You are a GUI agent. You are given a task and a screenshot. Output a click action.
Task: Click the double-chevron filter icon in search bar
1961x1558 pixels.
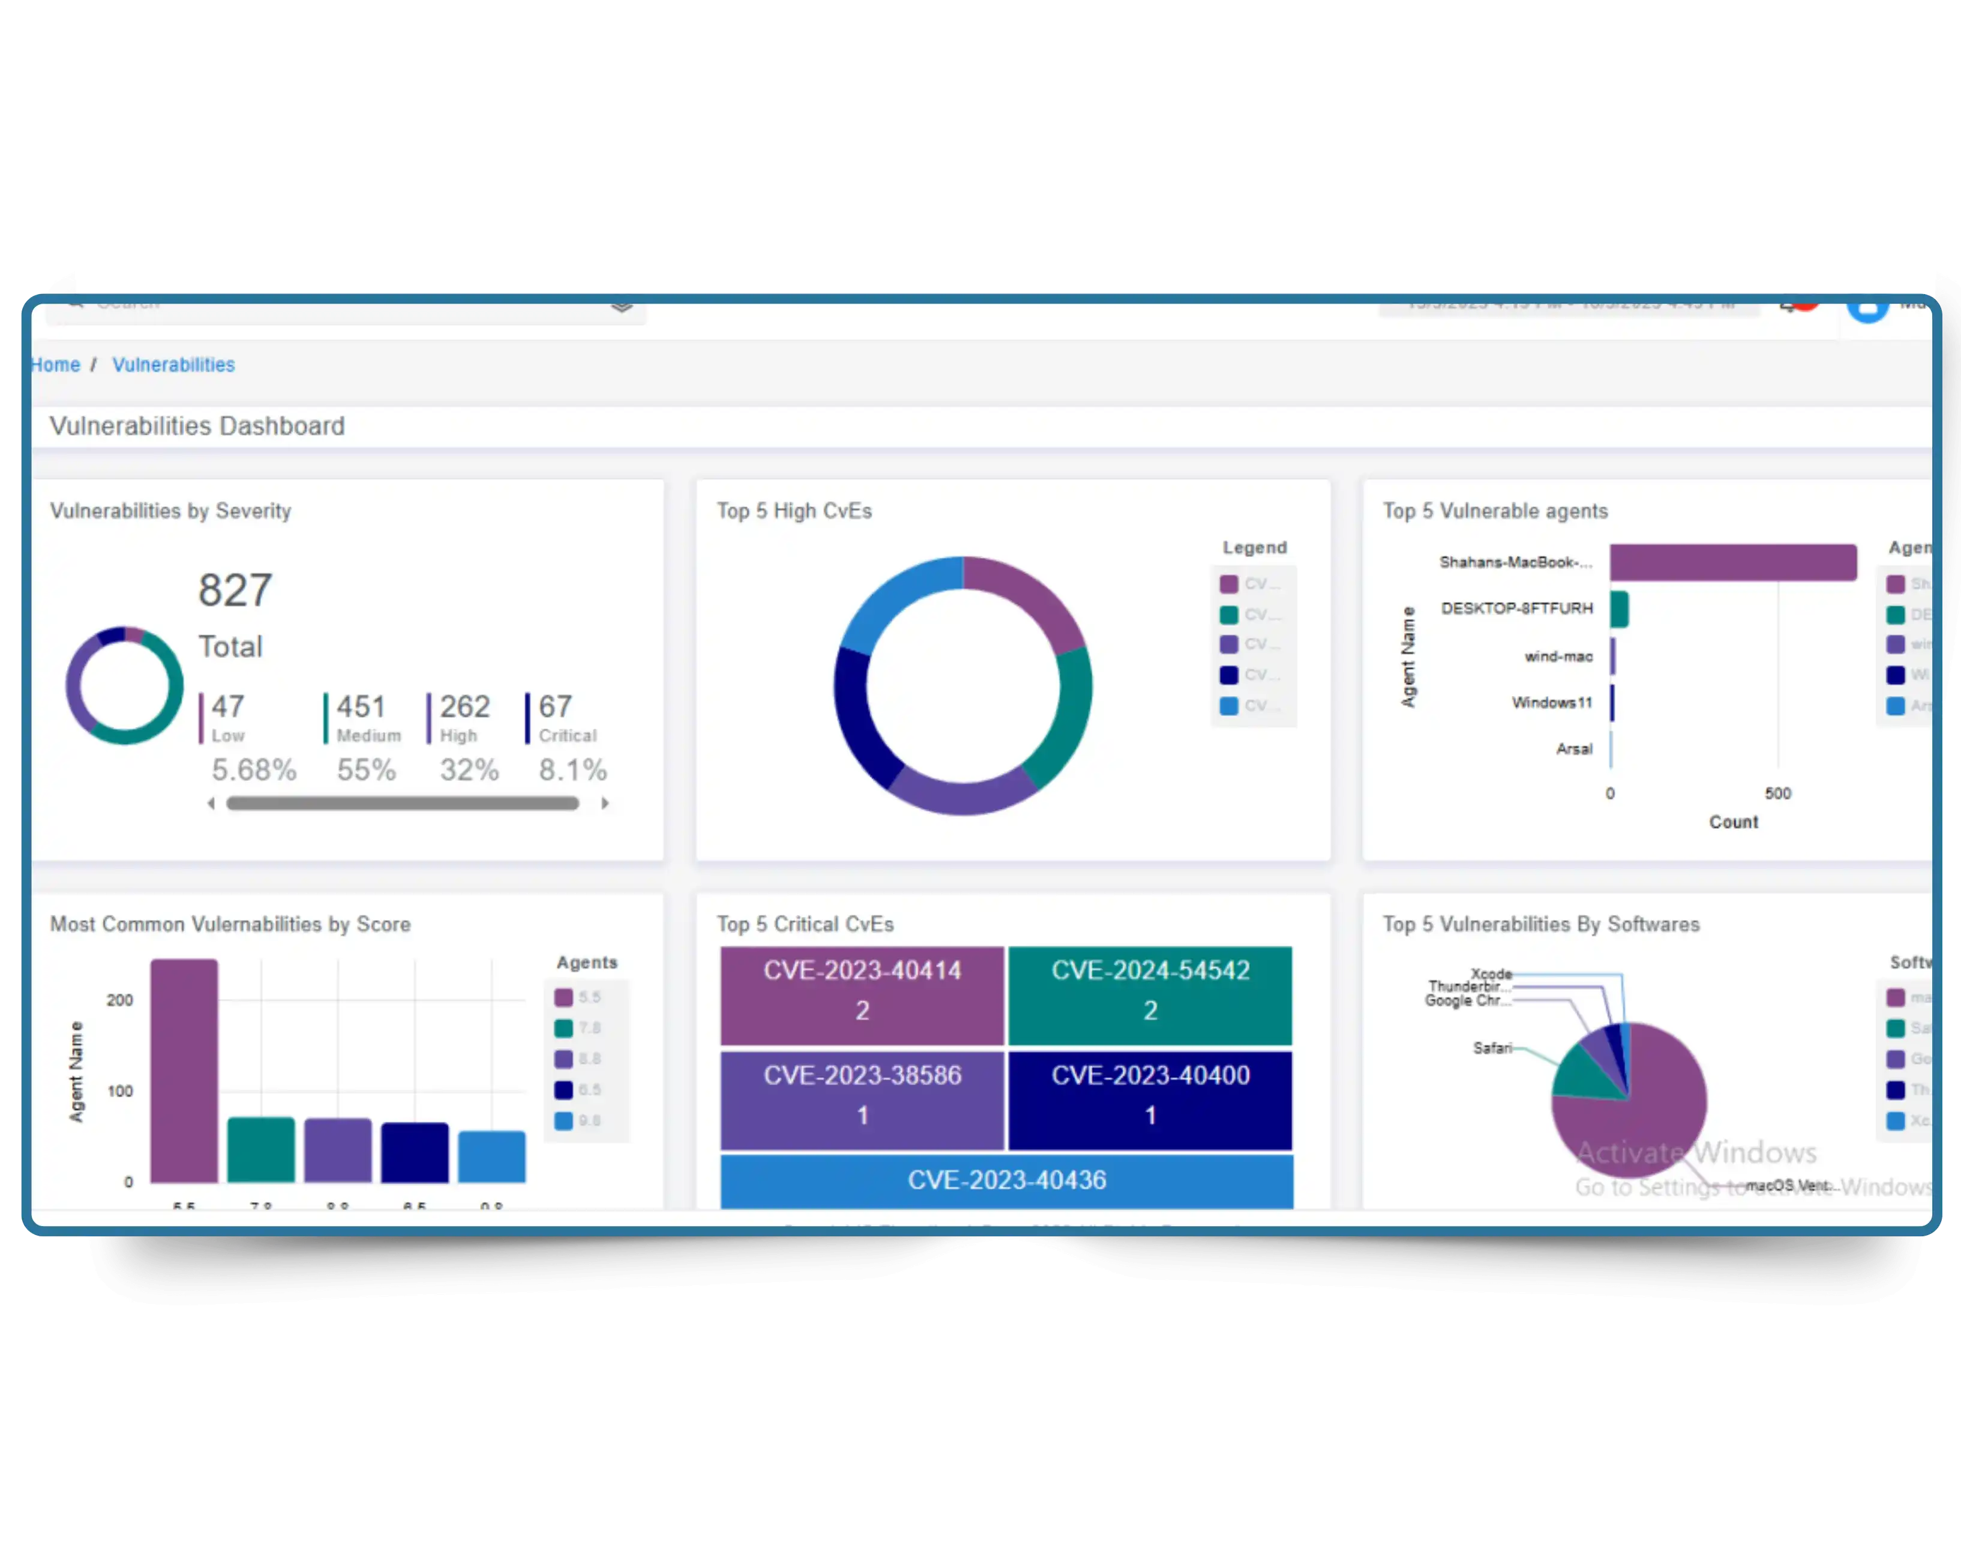pyautogui.click(x=622, y=307)
